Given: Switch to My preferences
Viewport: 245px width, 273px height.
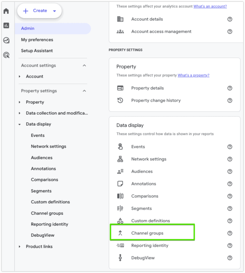Looking at the screenshot, I should tap(37, 39).
